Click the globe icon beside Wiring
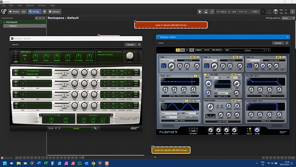Screen dimensions: 296x167 coord(45,12)
